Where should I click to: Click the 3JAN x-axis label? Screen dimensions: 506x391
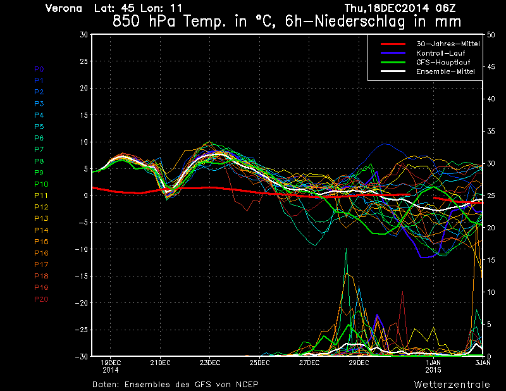click(483, 363)
